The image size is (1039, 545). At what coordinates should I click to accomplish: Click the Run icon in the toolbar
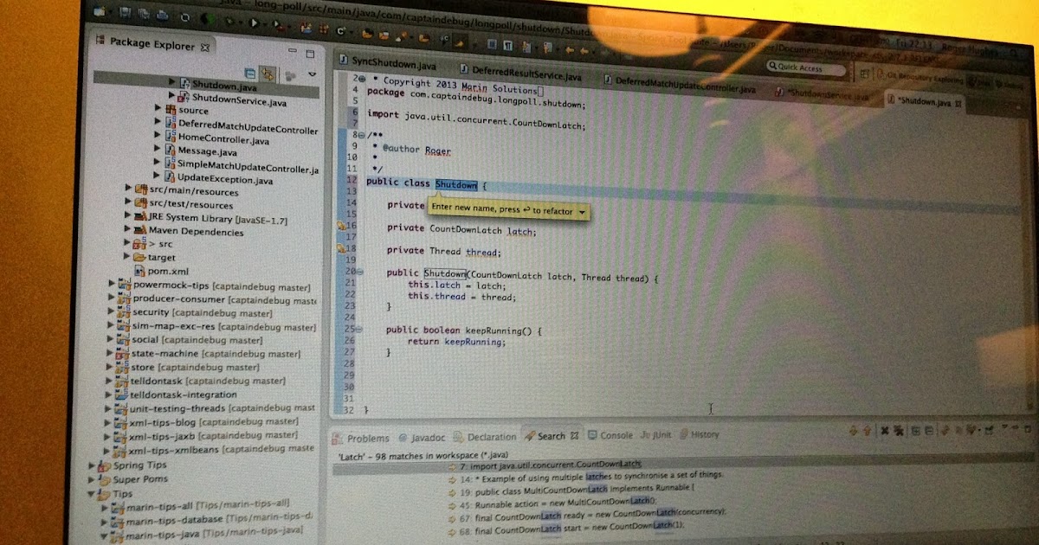(254, 22)
